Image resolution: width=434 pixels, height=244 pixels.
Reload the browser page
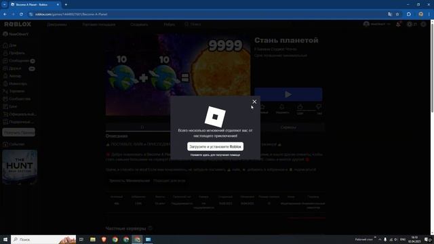coord(21,14)
